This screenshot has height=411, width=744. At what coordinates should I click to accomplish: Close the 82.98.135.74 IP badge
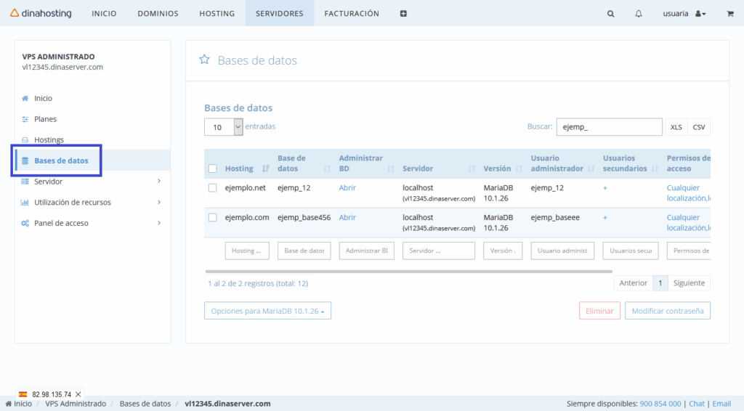(x=78, y=394)
